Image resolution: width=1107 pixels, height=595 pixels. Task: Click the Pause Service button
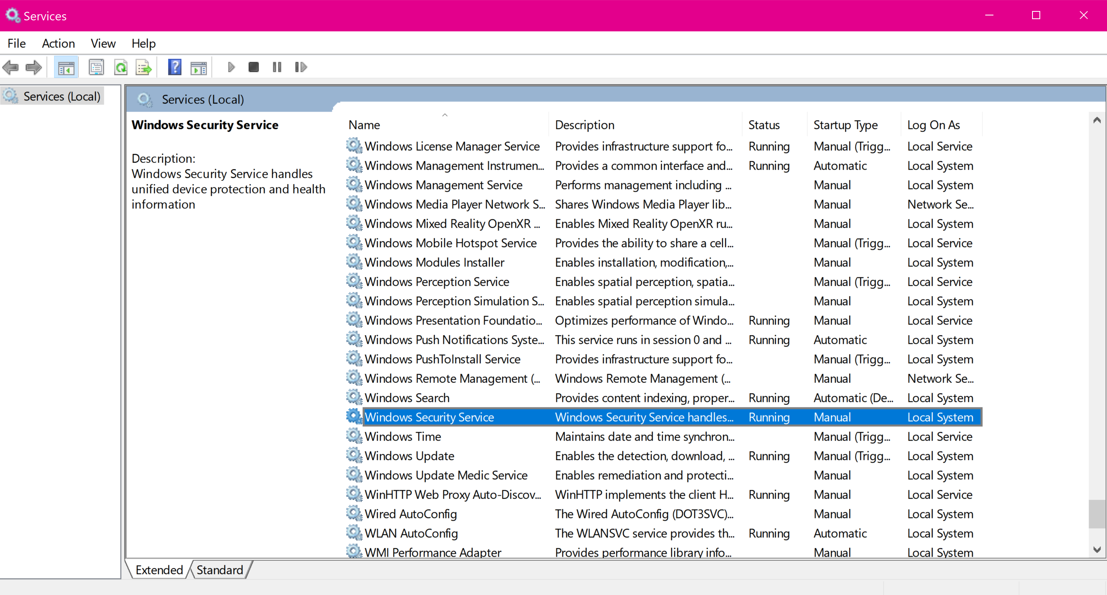(x=277, y=68)
